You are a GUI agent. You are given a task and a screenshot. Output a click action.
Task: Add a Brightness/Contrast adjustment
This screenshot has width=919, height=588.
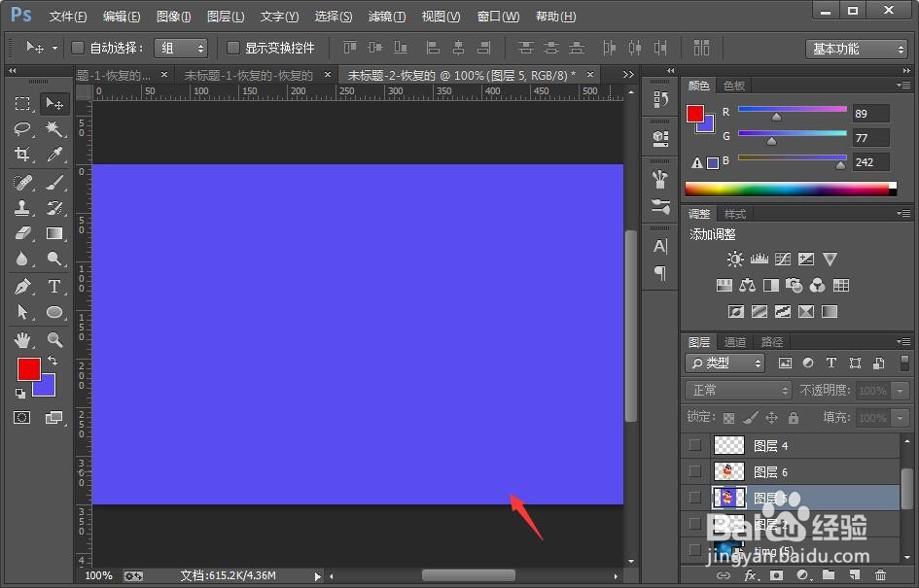pyautogui.click(x=735, y=259)
